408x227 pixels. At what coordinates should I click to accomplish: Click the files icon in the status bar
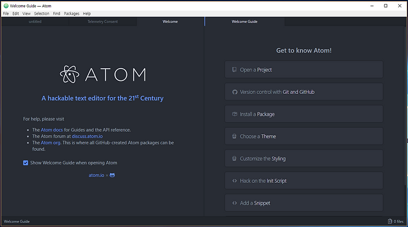click(390, 221)
